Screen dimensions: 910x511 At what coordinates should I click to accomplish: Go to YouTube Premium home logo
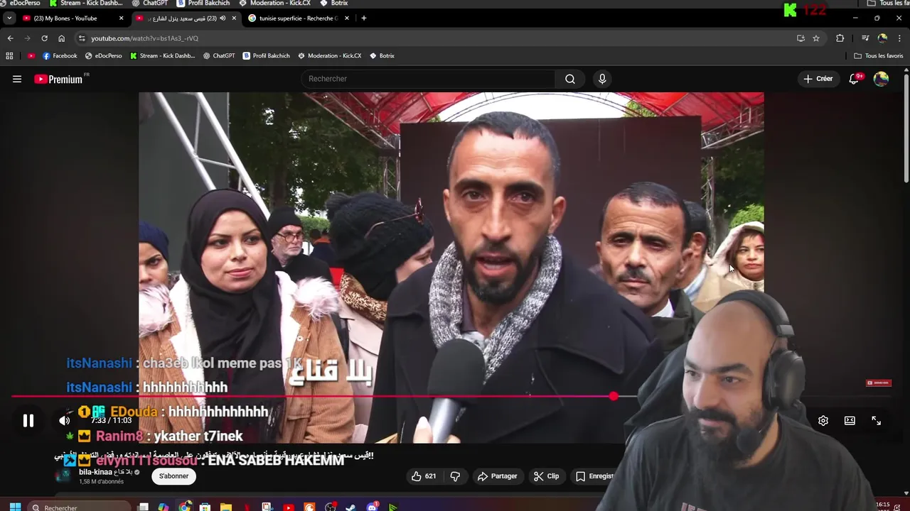pos(59,79)
